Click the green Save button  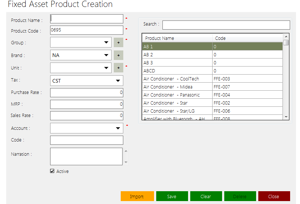point(172,196)
